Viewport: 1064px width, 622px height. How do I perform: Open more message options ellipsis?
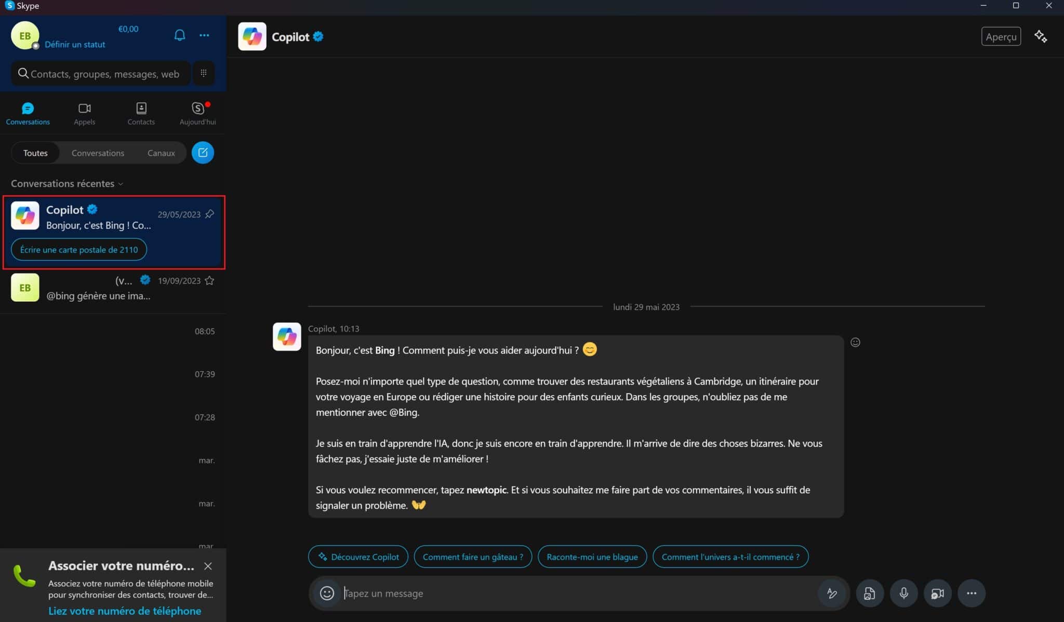[x=971, y=593]
